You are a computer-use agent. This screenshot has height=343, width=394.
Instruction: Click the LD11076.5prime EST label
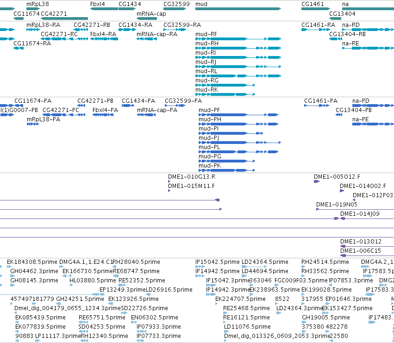click(247, 327)
